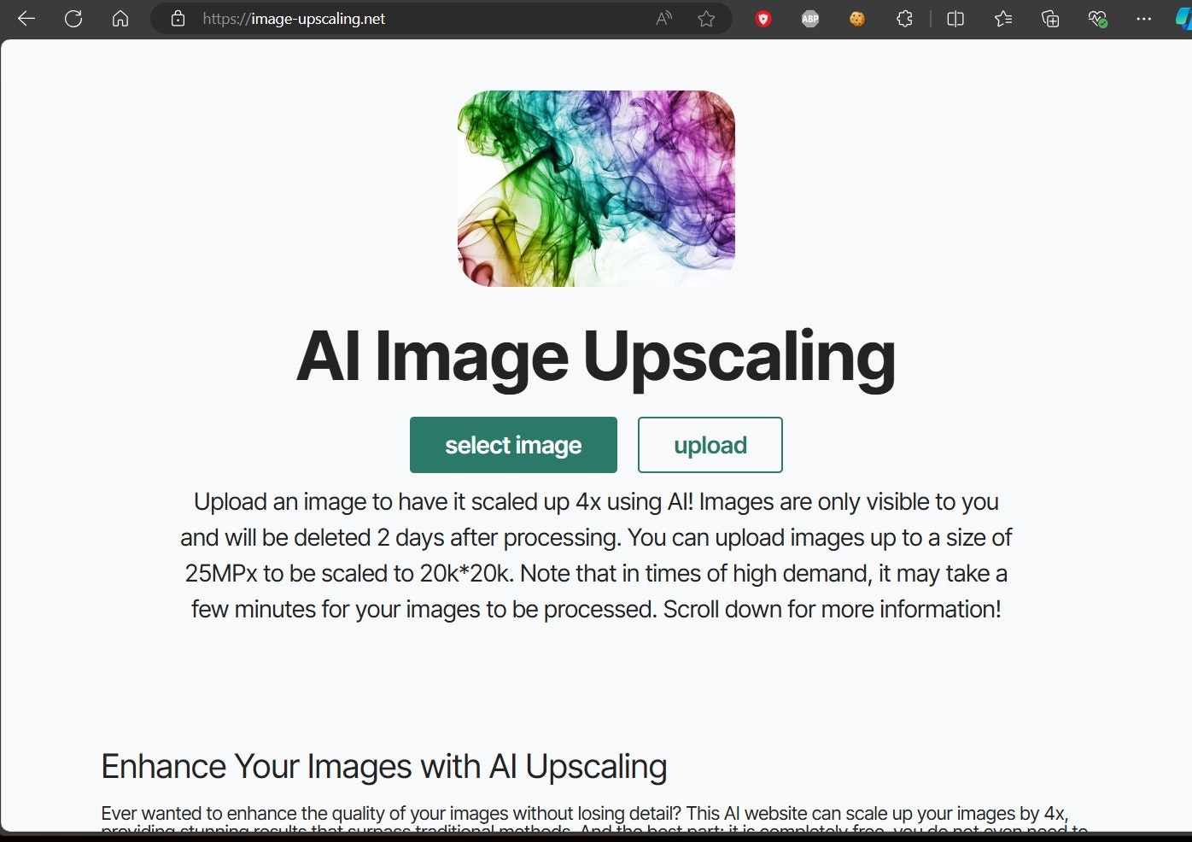Image resolution: width=1192 pixels, height=842 pixels.
Task: Click inside the address bar
Action: (x=384, y=18)
